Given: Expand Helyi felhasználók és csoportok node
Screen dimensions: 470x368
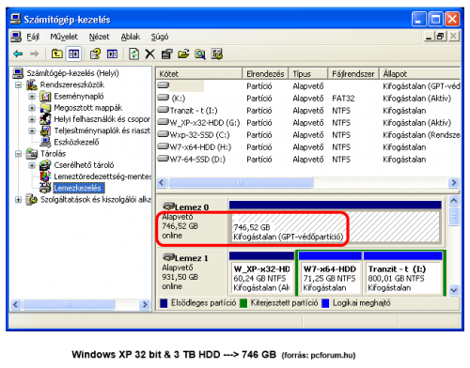Looking at the screenshot, I should click(x=32, y=119).
